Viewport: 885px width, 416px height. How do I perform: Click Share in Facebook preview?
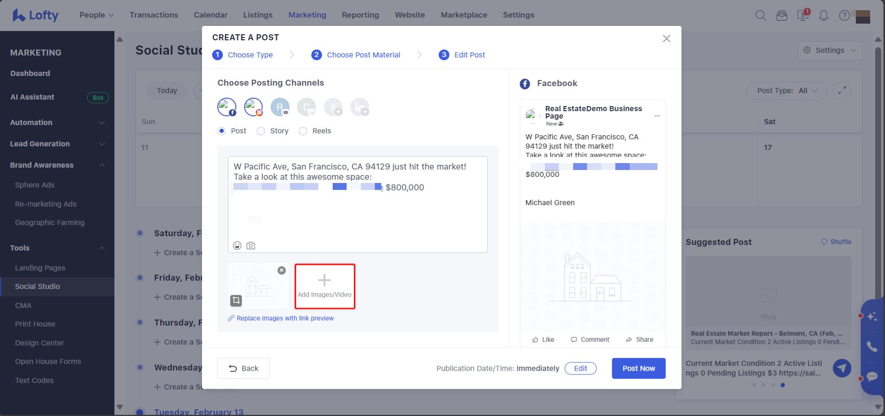click(639, 340)
